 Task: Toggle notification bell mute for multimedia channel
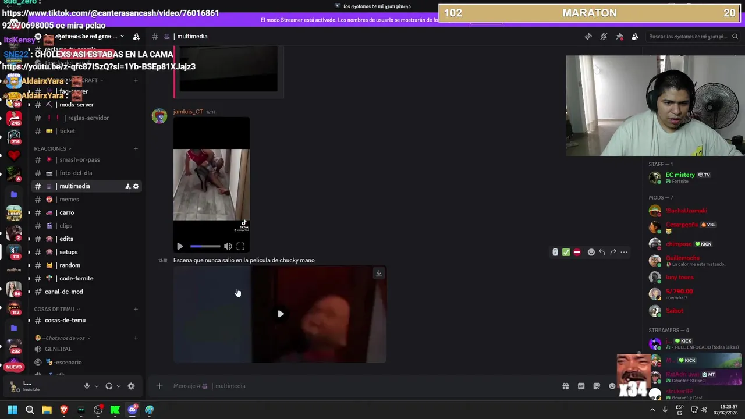pos(604,37)
